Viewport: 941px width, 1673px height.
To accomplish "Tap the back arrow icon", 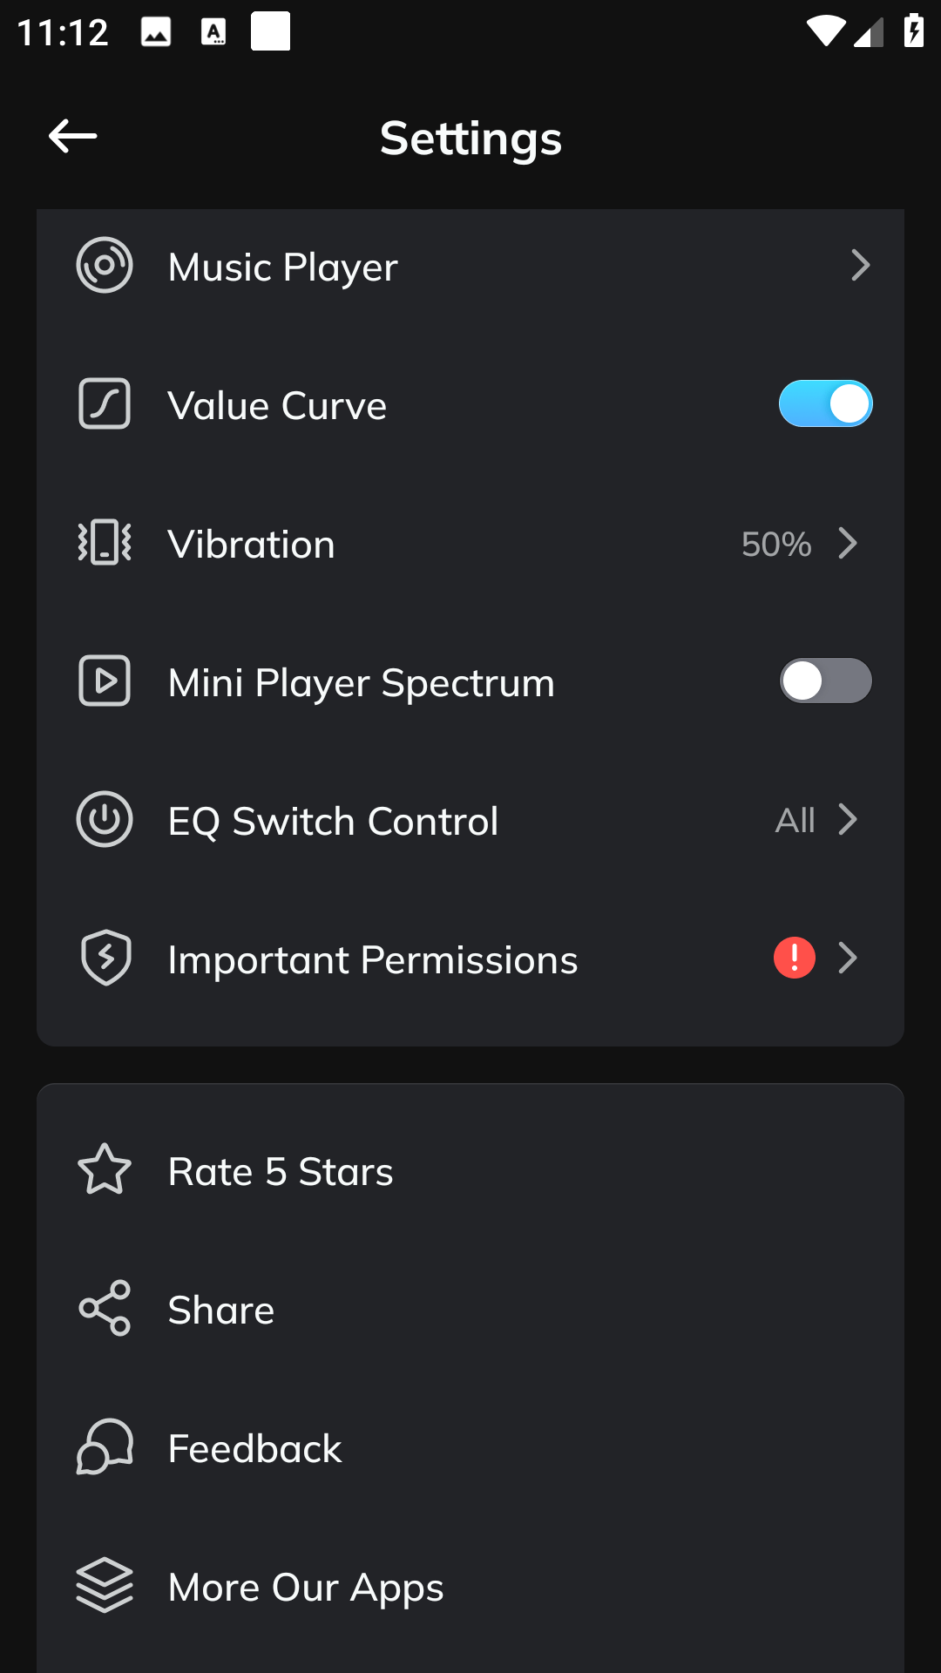I will click(72, 137).
